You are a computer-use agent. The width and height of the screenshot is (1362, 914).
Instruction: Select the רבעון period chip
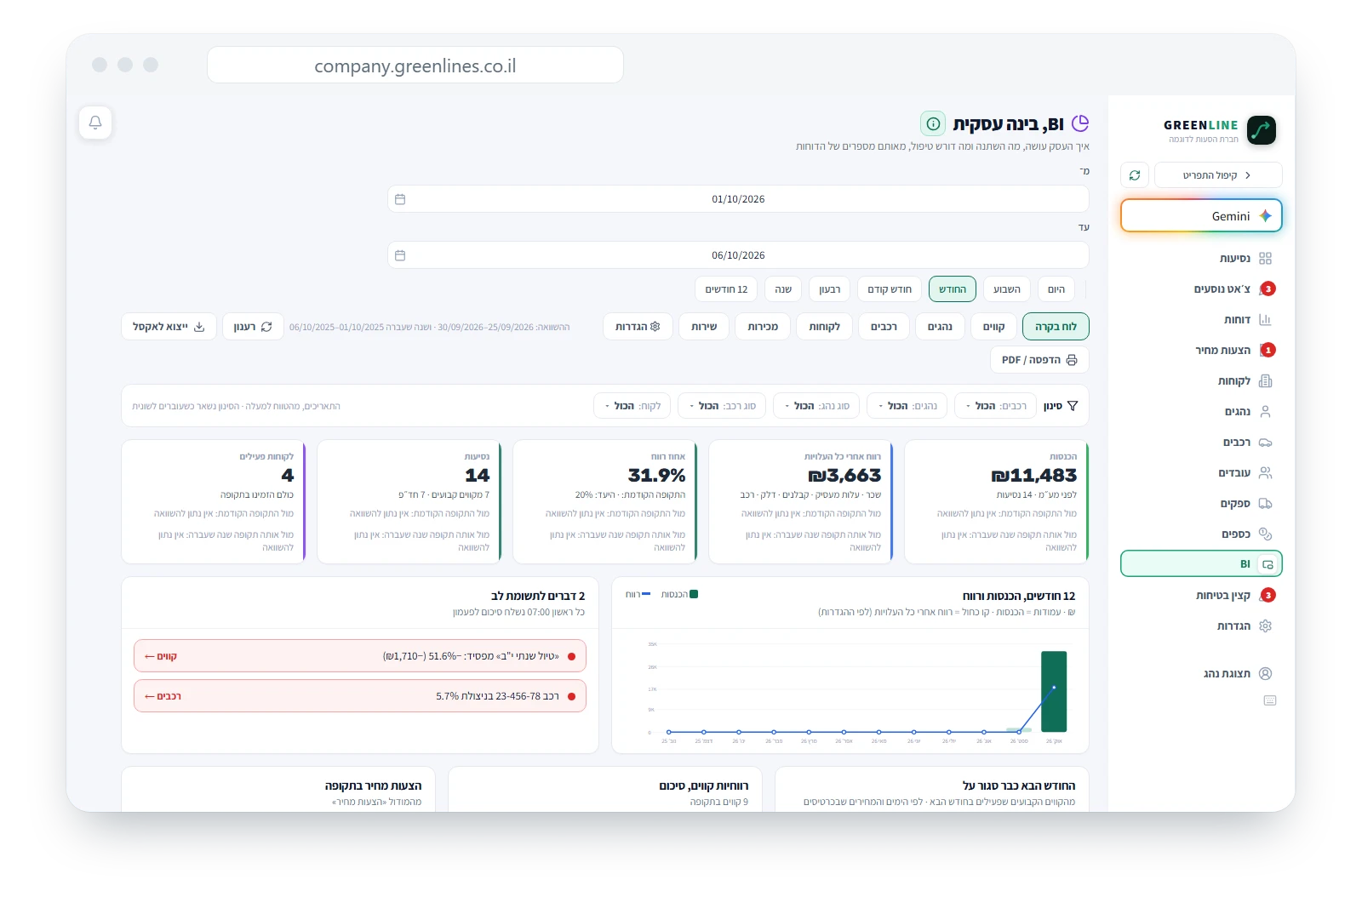pyautogui.click(x=829, y=289)
